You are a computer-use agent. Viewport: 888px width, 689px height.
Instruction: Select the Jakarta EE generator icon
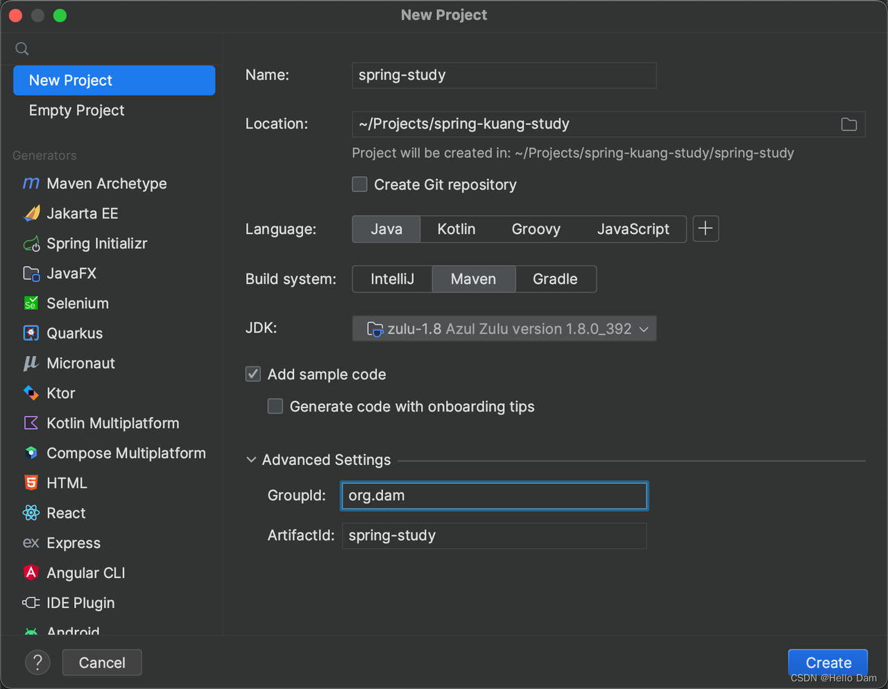point(31,213)
